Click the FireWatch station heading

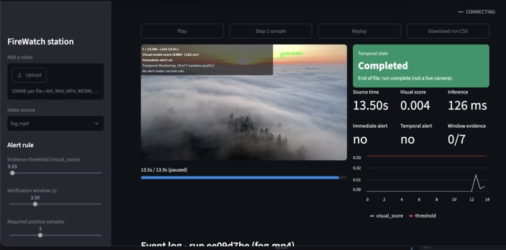40,41
